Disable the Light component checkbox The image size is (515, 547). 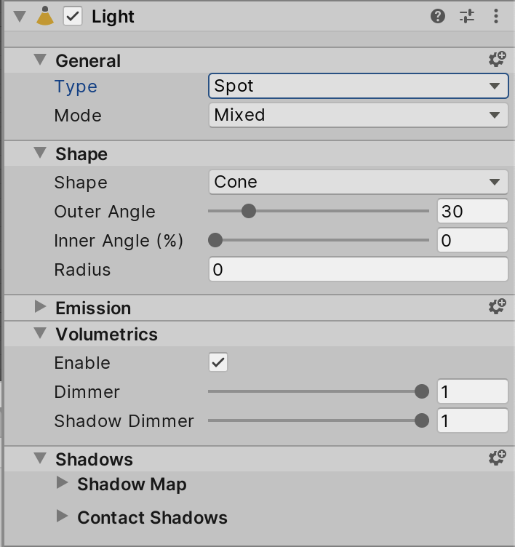(73, 16)
